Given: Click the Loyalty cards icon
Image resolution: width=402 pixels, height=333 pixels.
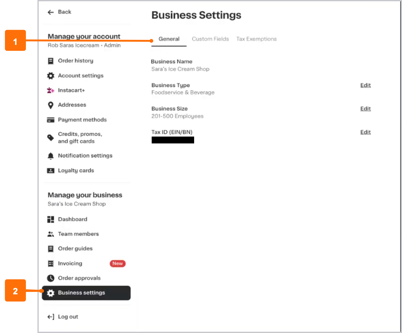Looking at the screenshot, I should pyautogui.click(x=51, y=171).
